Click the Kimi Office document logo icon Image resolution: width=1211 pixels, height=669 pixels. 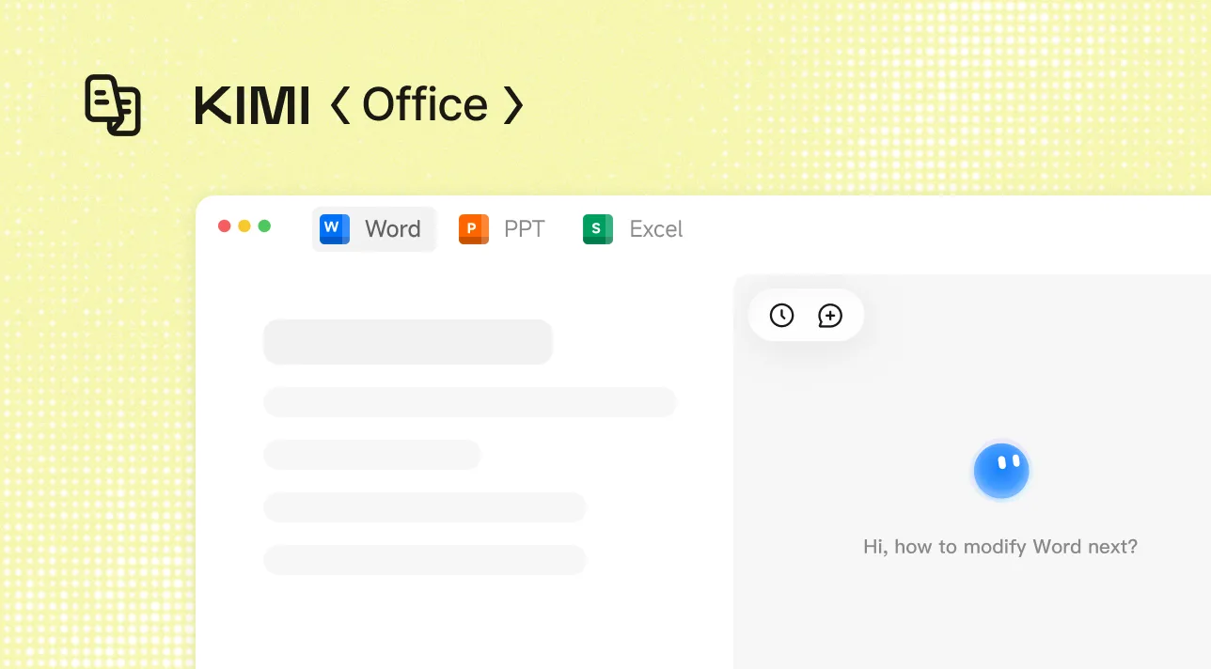tap(113, 105)
